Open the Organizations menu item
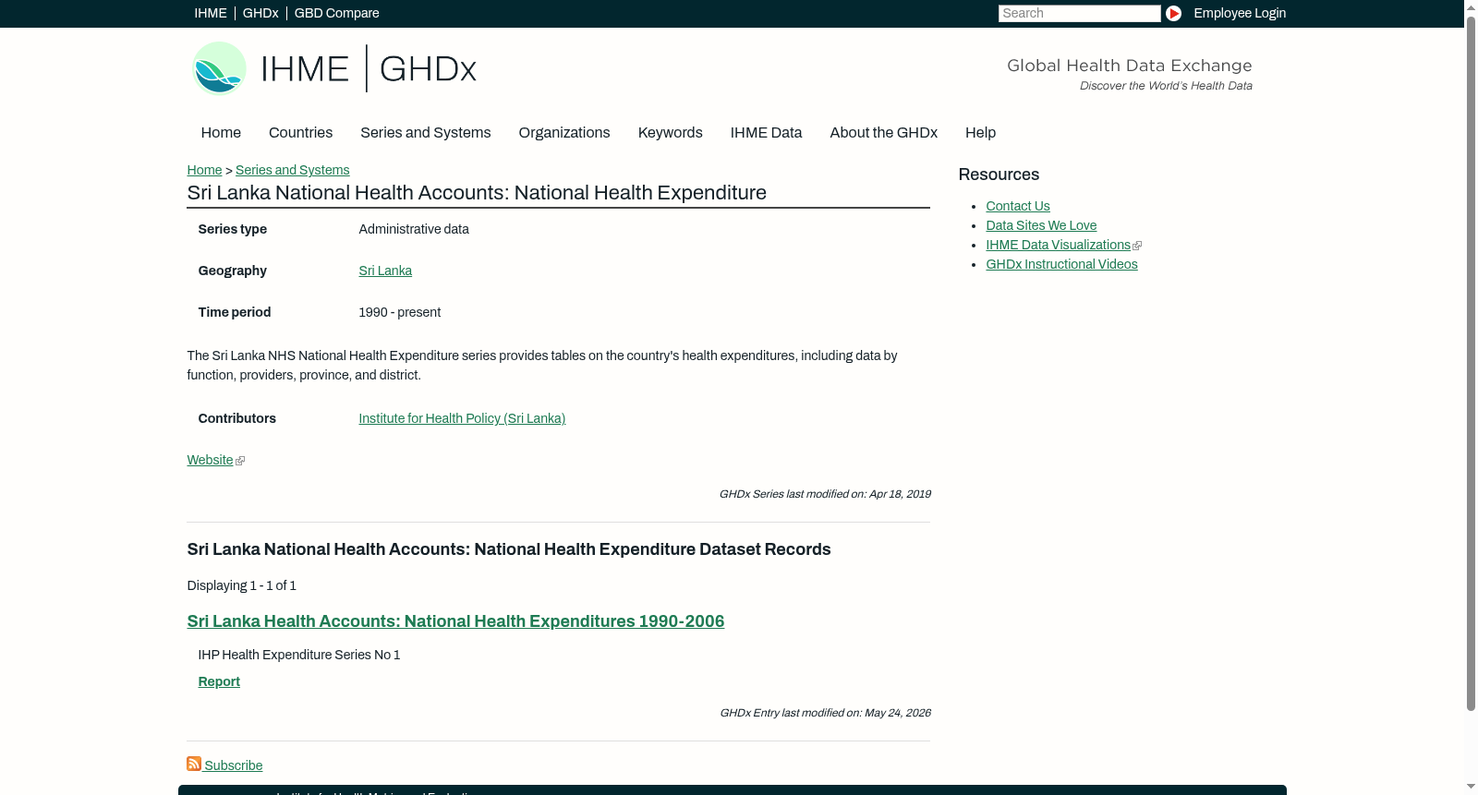Screen dimensions: 1478x795 tap(564, 133)
